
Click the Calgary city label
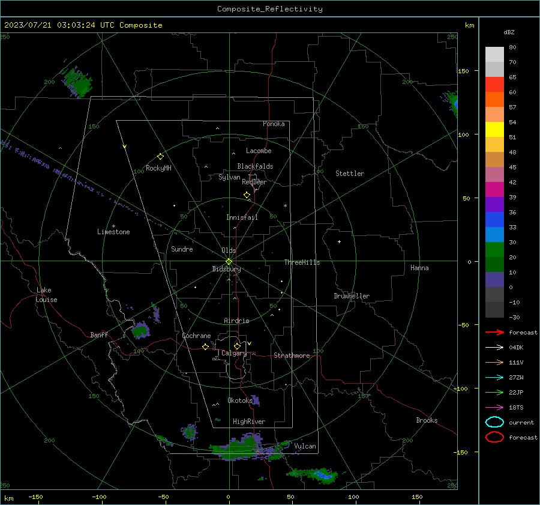[234, 353]
